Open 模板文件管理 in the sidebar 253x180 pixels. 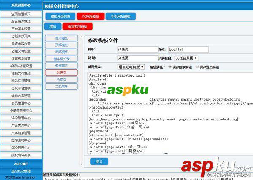click(x=21, y=74)
